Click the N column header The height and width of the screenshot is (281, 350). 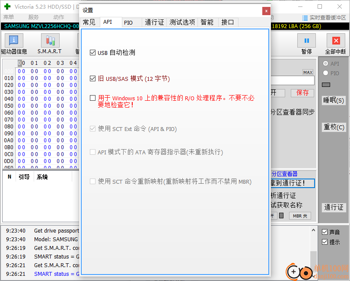pyautogui.click(x=10, y=177)
